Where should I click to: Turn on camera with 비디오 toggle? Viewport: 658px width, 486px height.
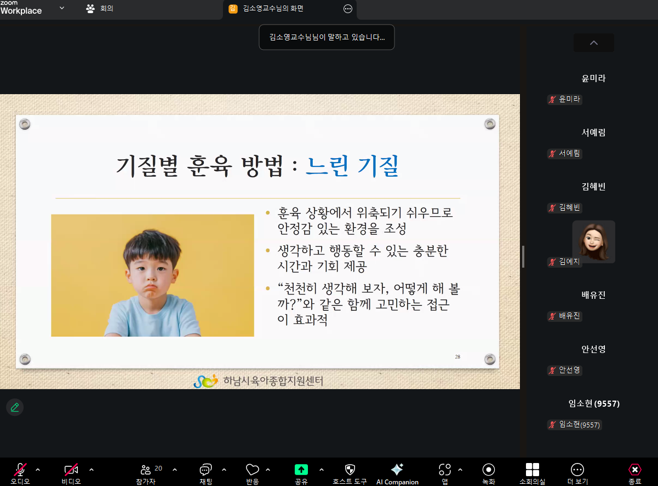point(71,470)
